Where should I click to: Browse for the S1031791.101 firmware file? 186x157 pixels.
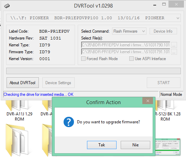pos(174,52)
